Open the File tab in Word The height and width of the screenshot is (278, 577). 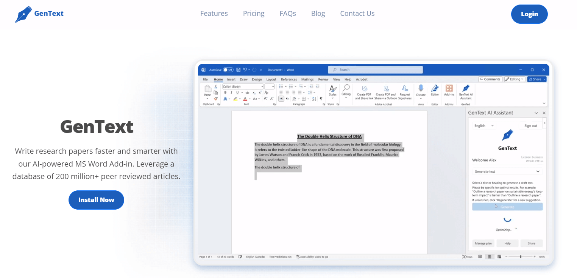tap(205, 79)
